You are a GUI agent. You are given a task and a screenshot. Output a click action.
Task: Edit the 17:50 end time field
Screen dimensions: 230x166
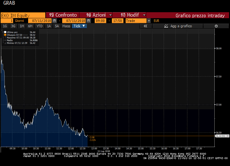point(117,21)
